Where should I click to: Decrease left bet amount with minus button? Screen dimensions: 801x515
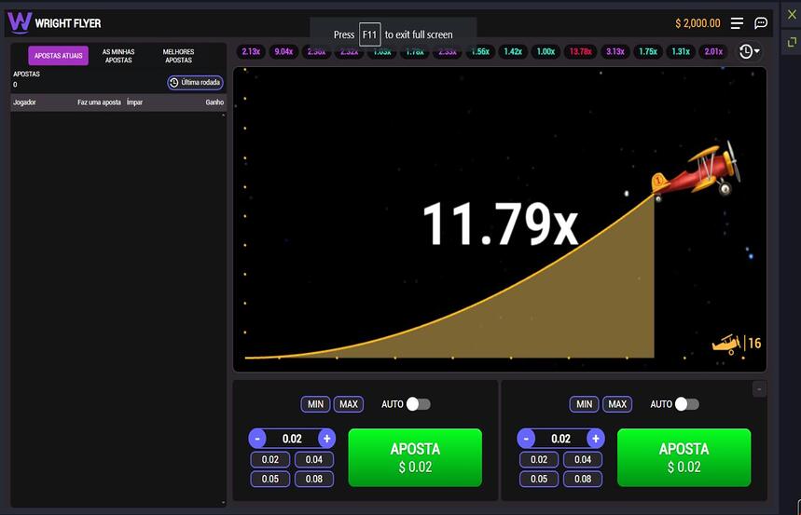[257, 439]
